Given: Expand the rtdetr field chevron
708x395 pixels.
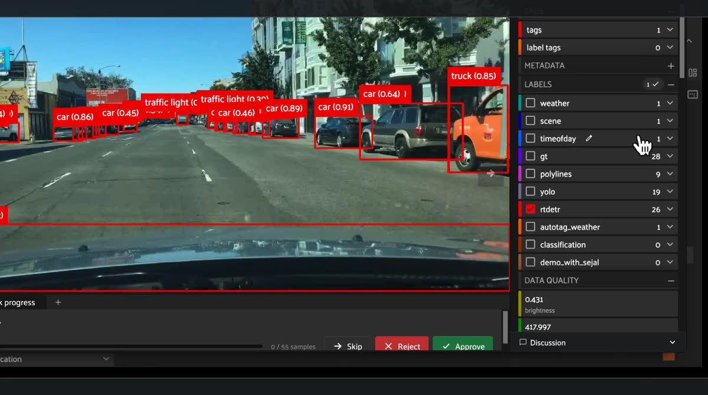Looking at the screenshot, I should pyautogui.click(x=670, y=209).
